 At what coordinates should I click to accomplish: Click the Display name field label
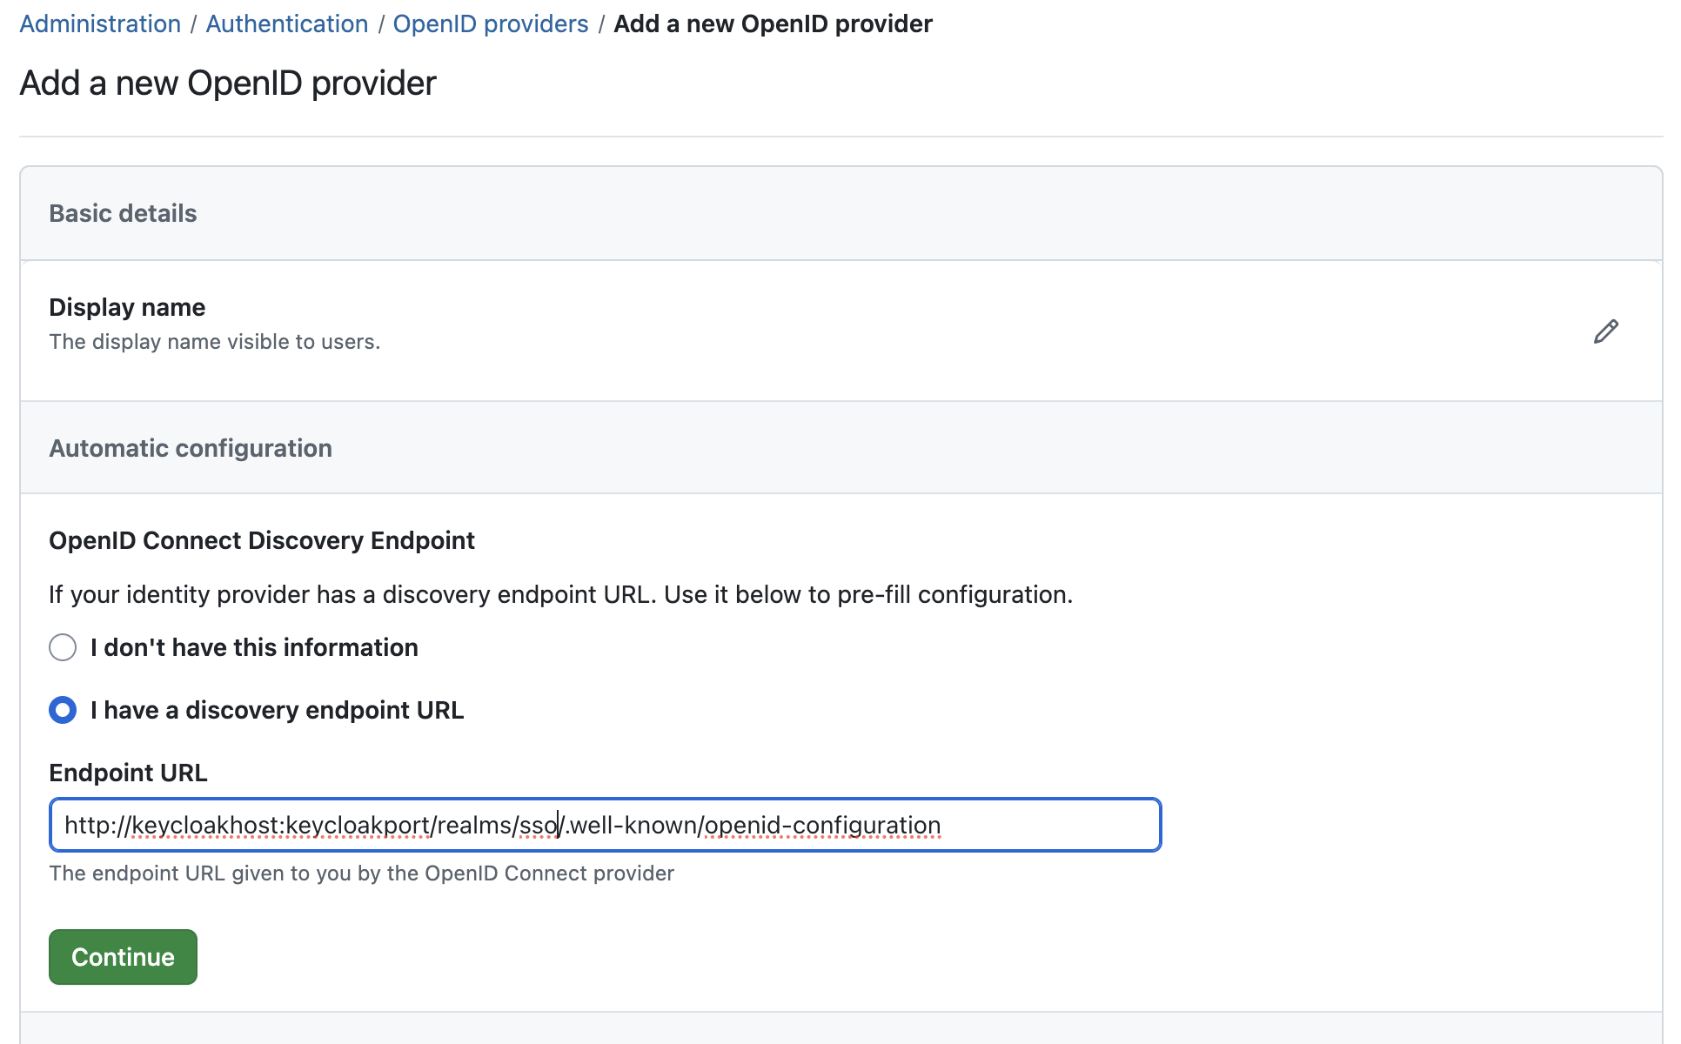point(127,306)
